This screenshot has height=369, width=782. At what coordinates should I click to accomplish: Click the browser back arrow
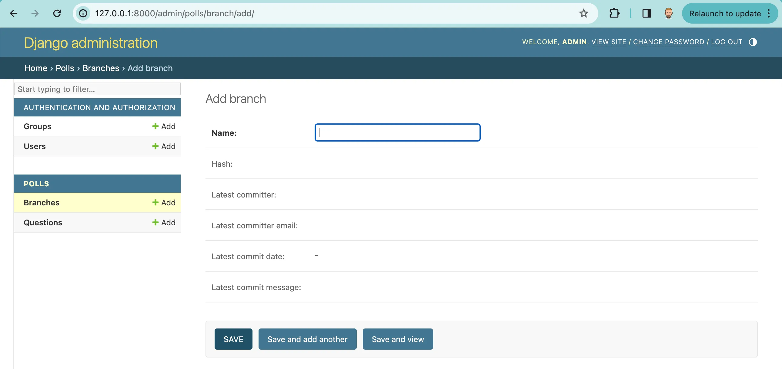click(x=14, y=13)
